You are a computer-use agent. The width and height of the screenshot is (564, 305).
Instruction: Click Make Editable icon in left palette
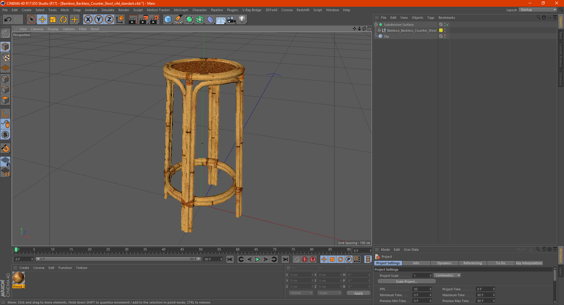pos(5,33)
